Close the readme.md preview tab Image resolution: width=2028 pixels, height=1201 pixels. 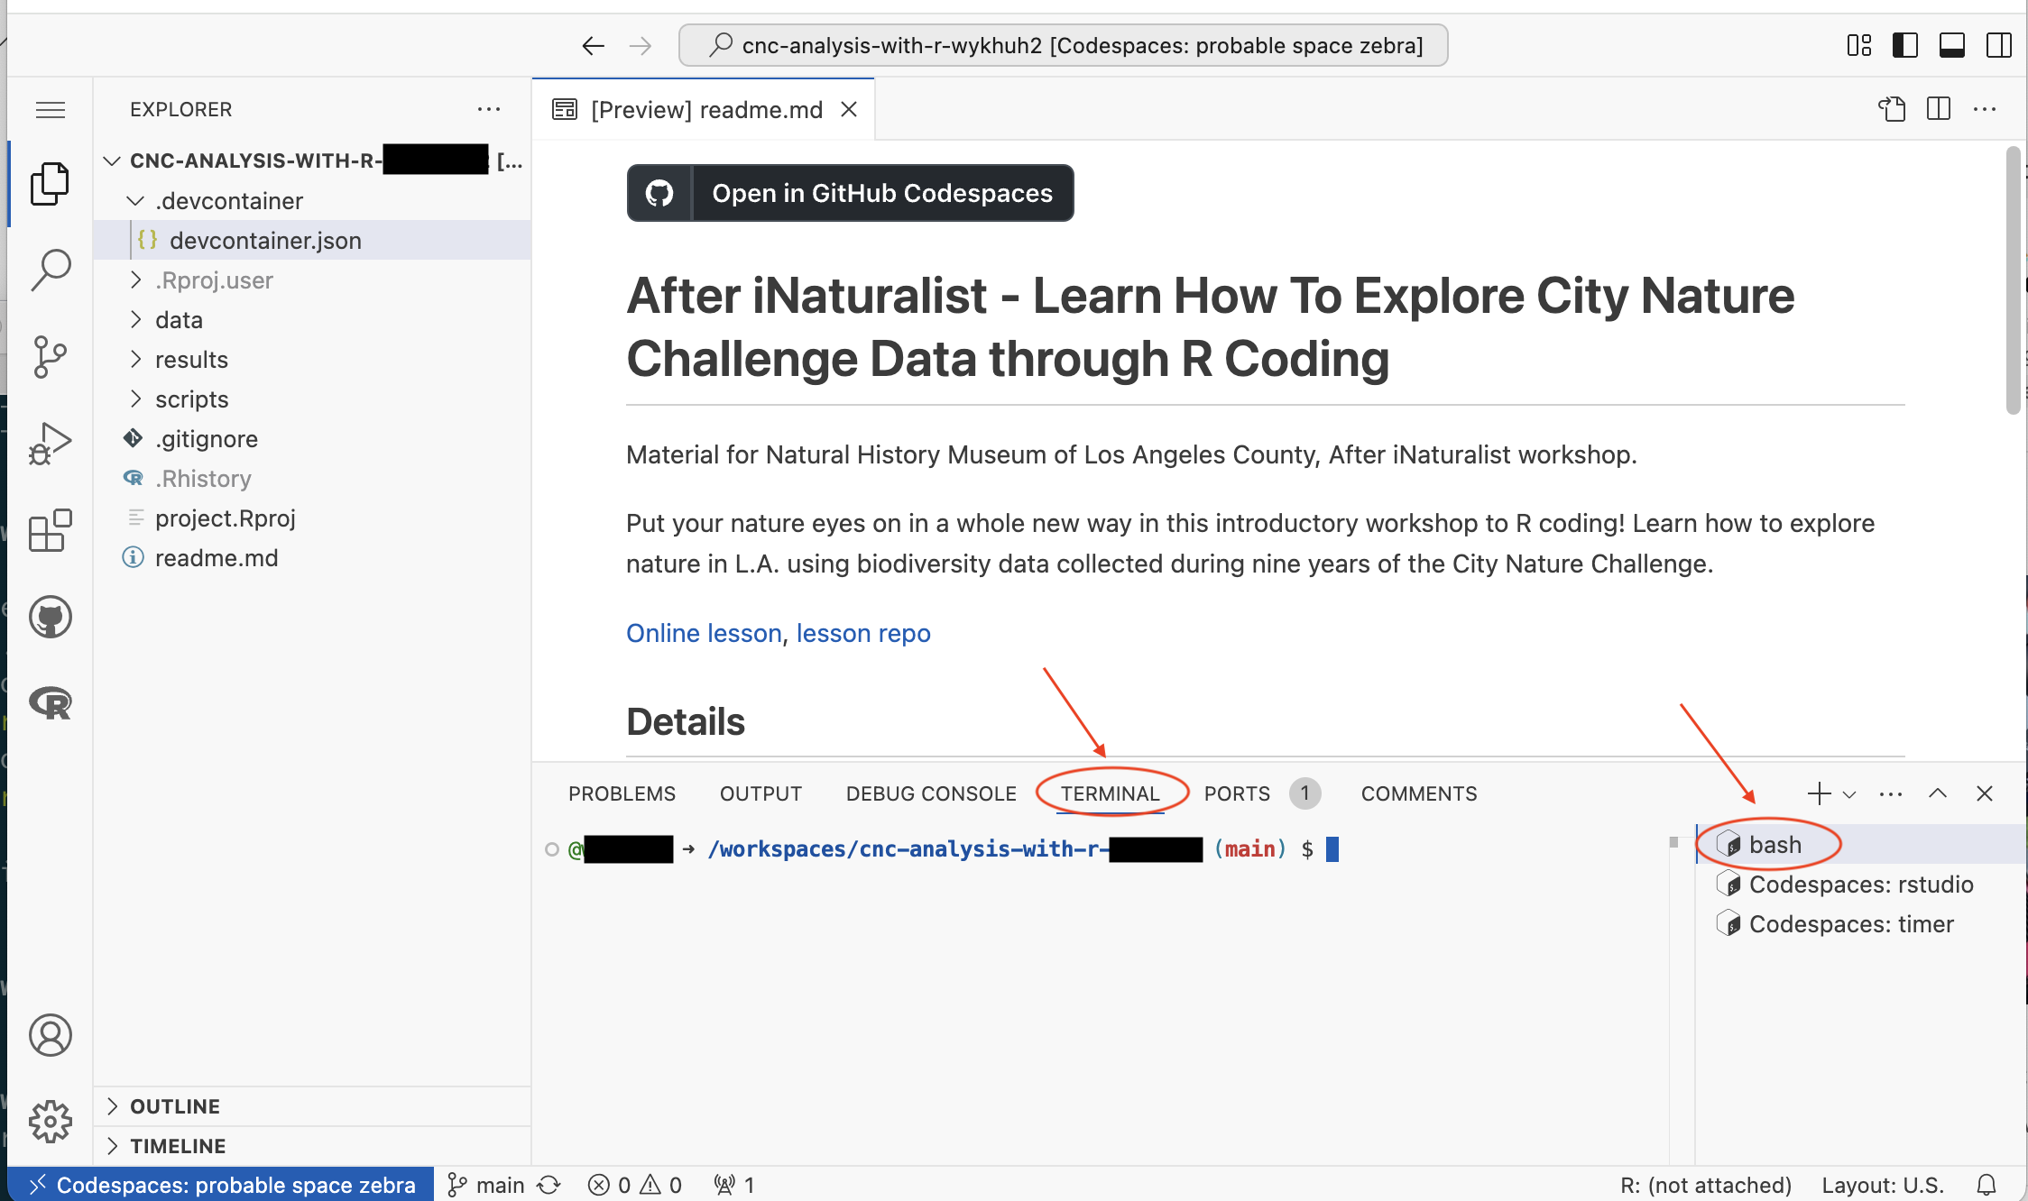849,109
